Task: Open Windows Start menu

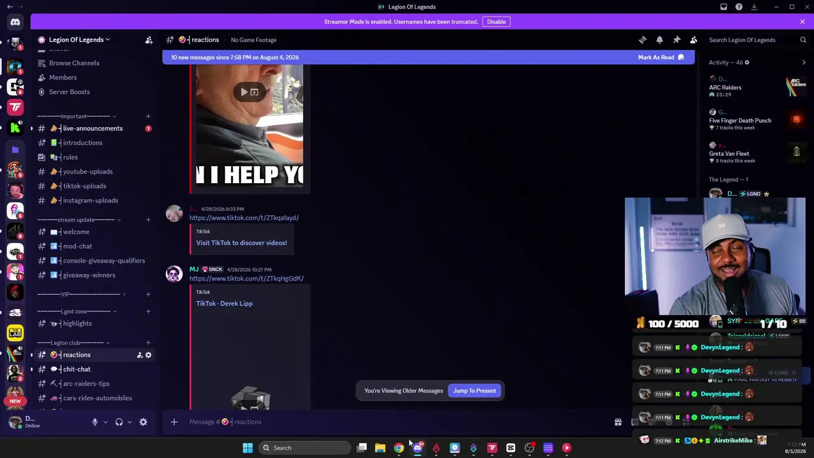Action: [x=247, y=448]
